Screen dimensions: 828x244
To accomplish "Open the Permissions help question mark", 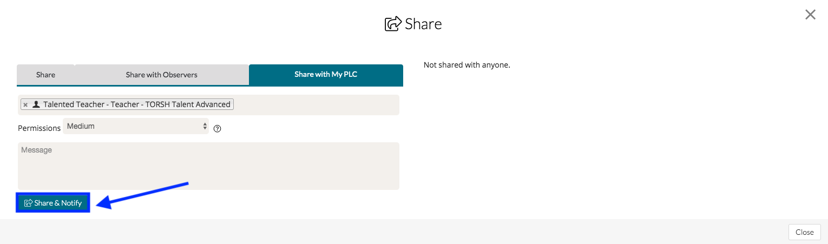I will [x=218, y=129].
